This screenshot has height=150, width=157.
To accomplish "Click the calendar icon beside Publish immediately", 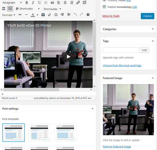I will tap(104, 7).
